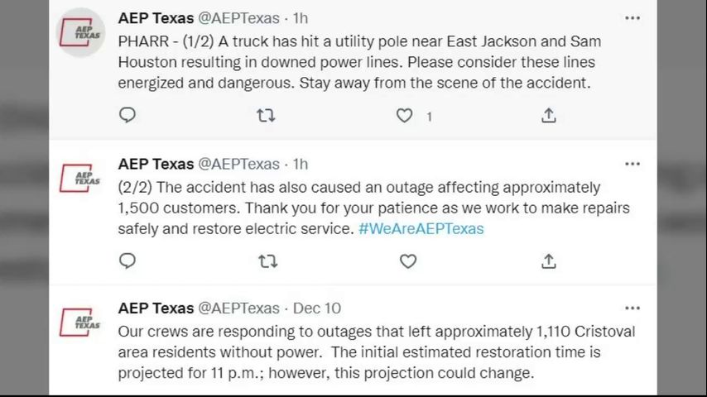Click the #WeAreAEPTexas hashtag link

click(x=421, y=229)
